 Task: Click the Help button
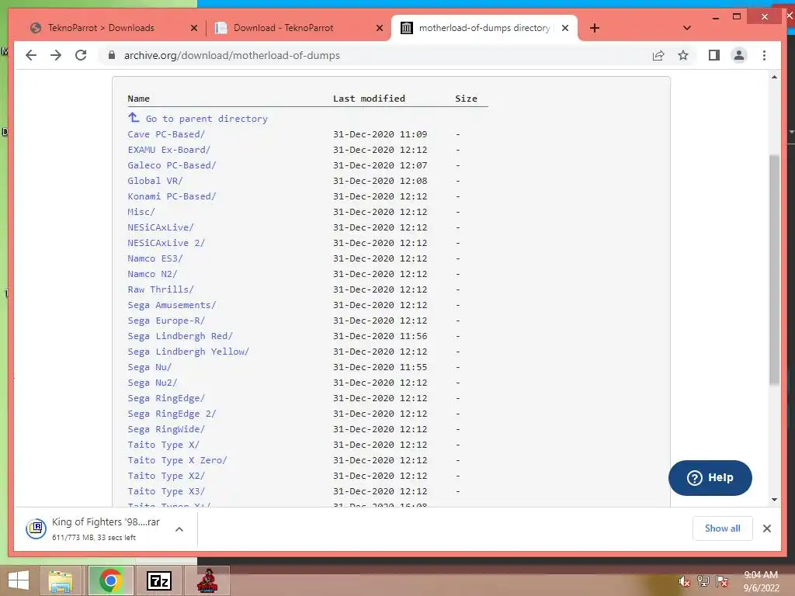click(710, 478)
